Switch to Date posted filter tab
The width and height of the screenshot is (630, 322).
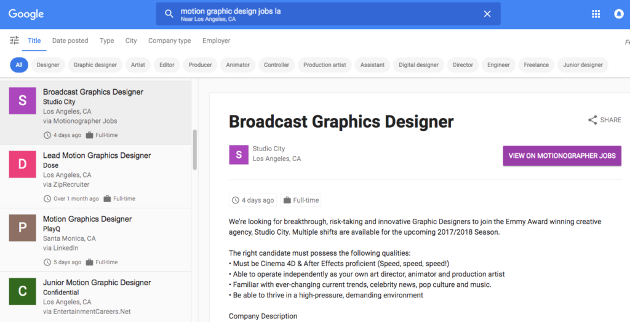pyautogui.click(x=70, y=41)
